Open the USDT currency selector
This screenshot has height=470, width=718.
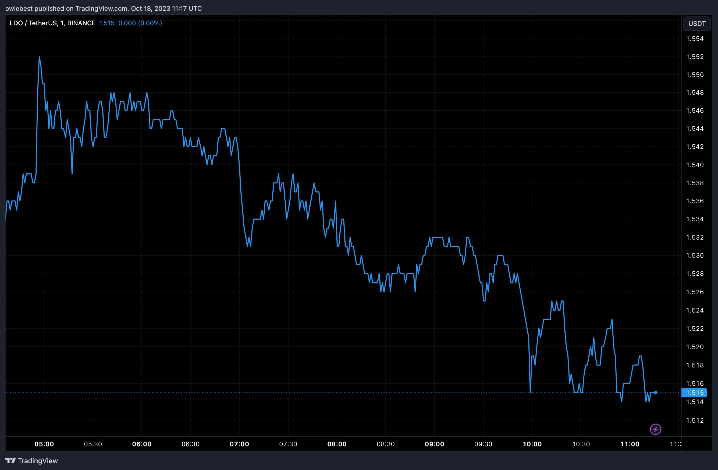[696, 24]
